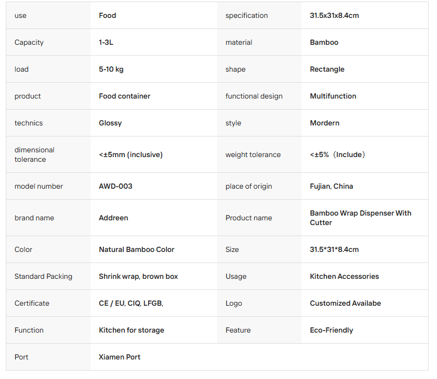
Task: Click the 'Bamboo Wrap Dispenser With Cutter' product name
Action: click(361, 218)
